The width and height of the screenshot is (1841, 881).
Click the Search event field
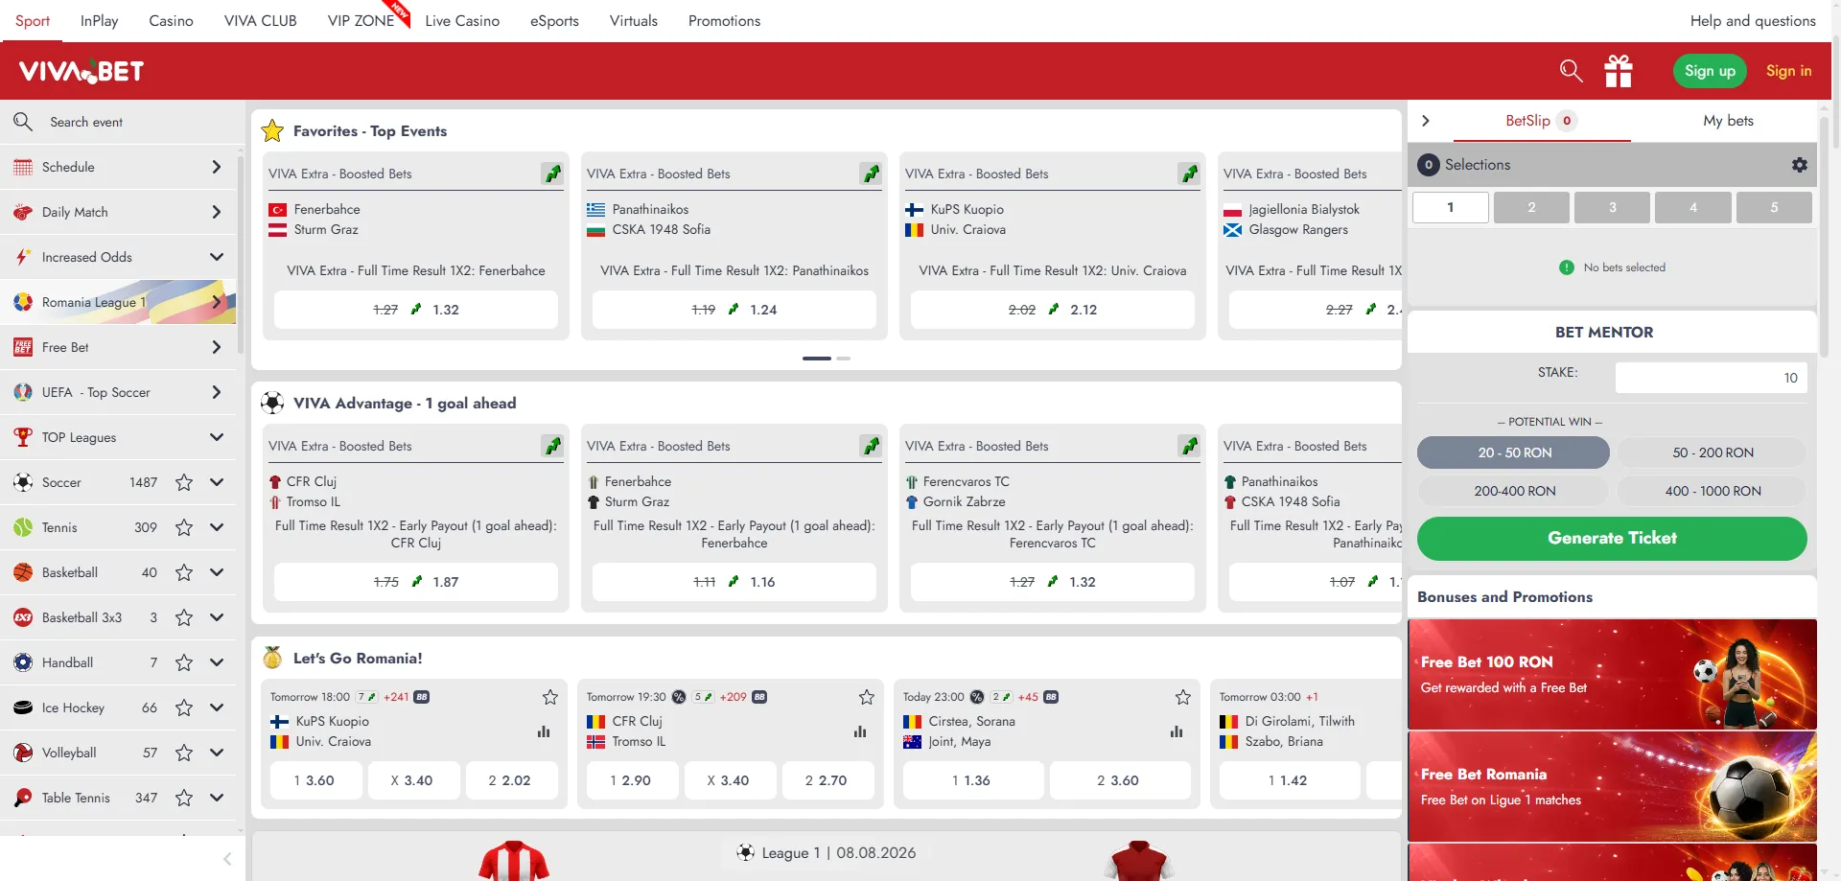[x=120, y=122]
